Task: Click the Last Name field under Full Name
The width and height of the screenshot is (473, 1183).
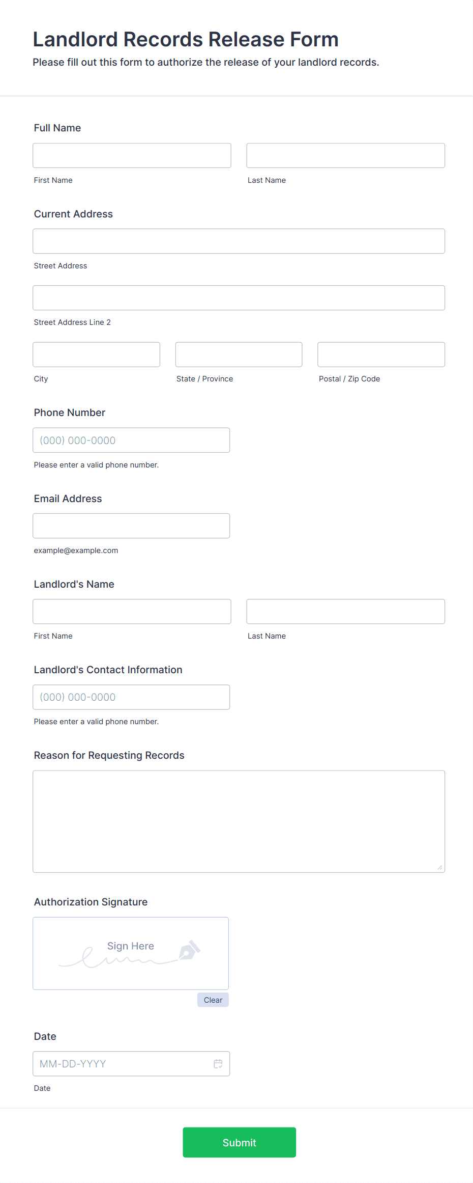Action: pyautogui.click(x=345, y=155)
